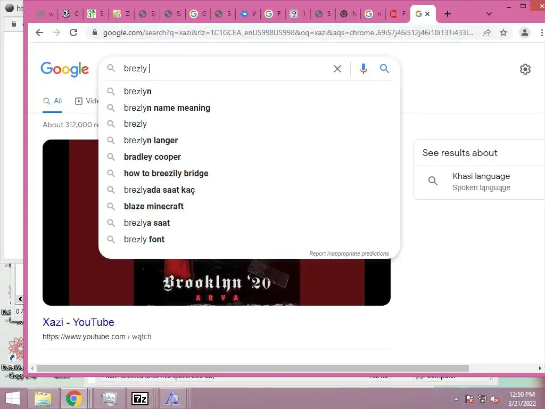
Task: Submit search with blue magnifier
Action: [384, 69]
